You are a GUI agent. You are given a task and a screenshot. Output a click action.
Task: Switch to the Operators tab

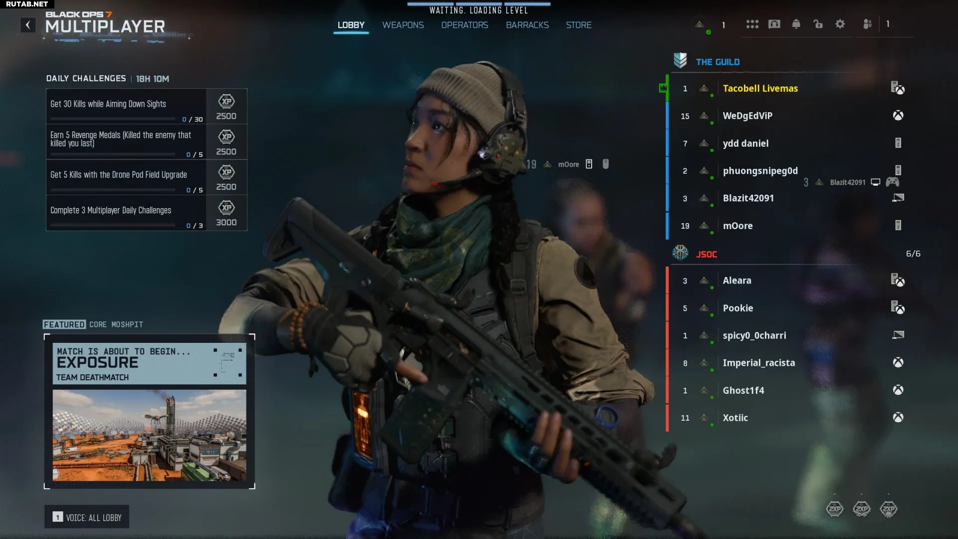click(465, 25)
